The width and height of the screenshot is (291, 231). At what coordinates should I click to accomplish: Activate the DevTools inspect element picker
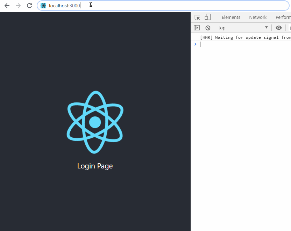[x=197, y=17]
